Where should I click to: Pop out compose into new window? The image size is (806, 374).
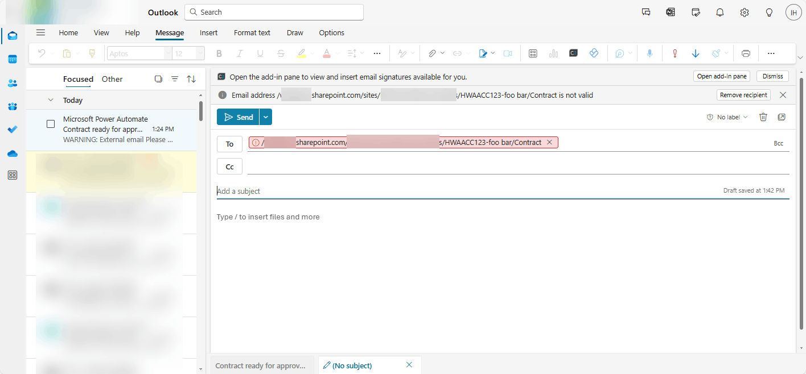(782, 117)
